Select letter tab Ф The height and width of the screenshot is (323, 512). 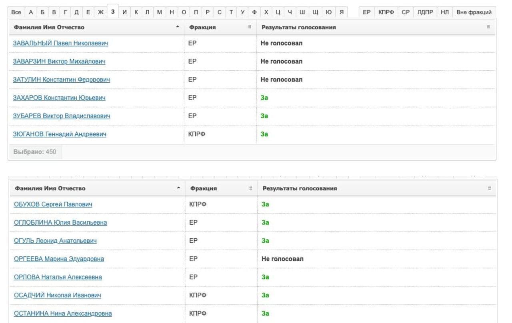pos(254,12)
